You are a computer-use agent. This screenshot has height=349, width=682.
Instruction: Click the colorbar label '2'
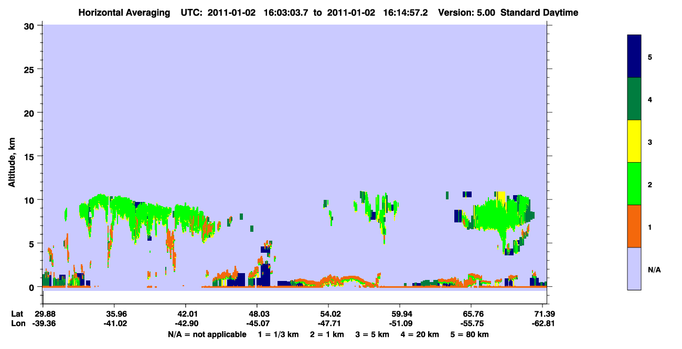click(x=650, y=184)
